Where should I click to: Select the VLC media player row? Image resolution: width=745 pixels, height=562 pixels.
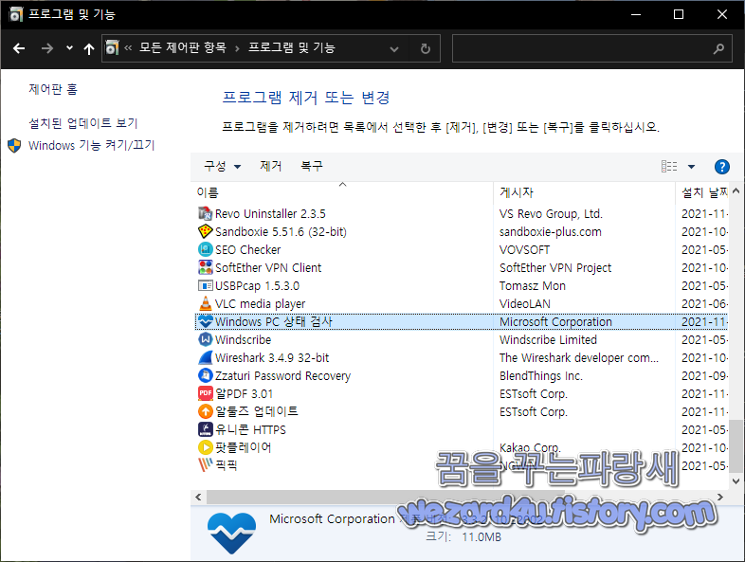click(x=461, y=303)
